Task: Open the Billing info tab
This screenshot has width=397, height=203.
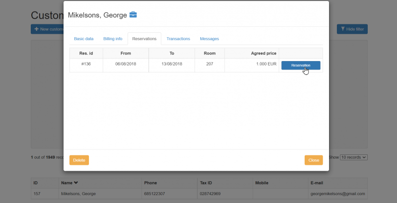Action: click(x=113, y=39)
